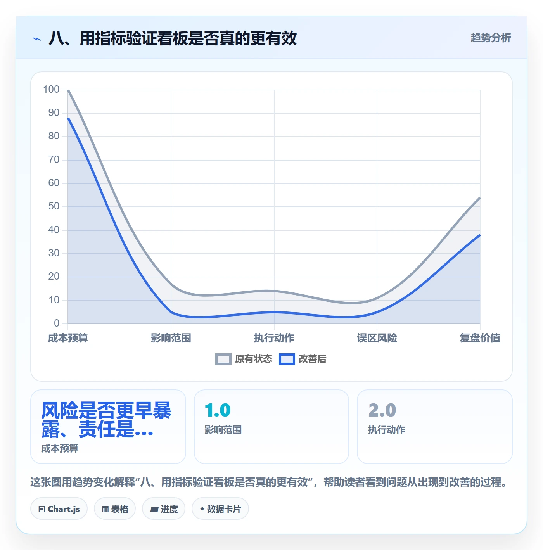
Task: Click the diamond icon in 数据卡片 tag
Action: click(x=202, y=509)
